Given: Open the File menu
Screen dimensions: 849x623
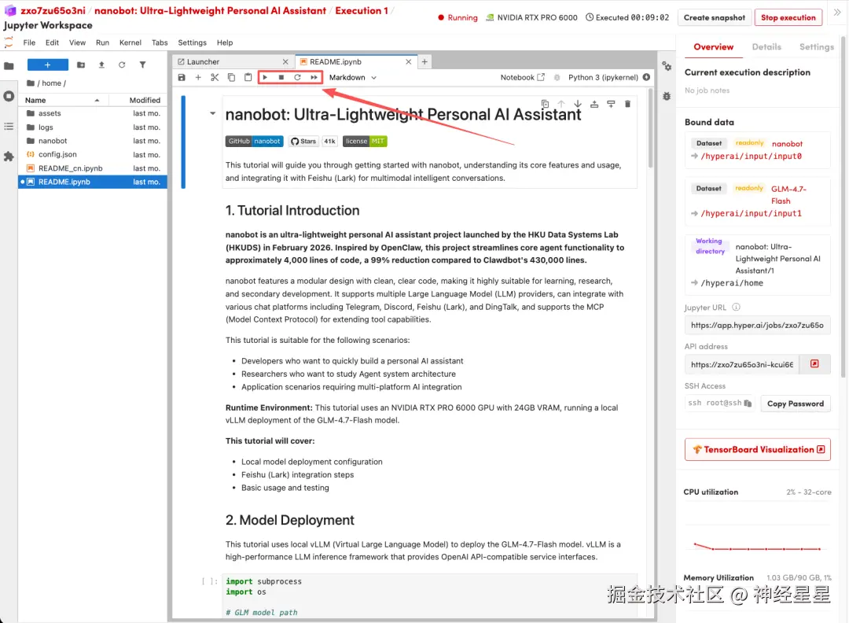Looking at the screenshot, I should (x=29, y=42).
